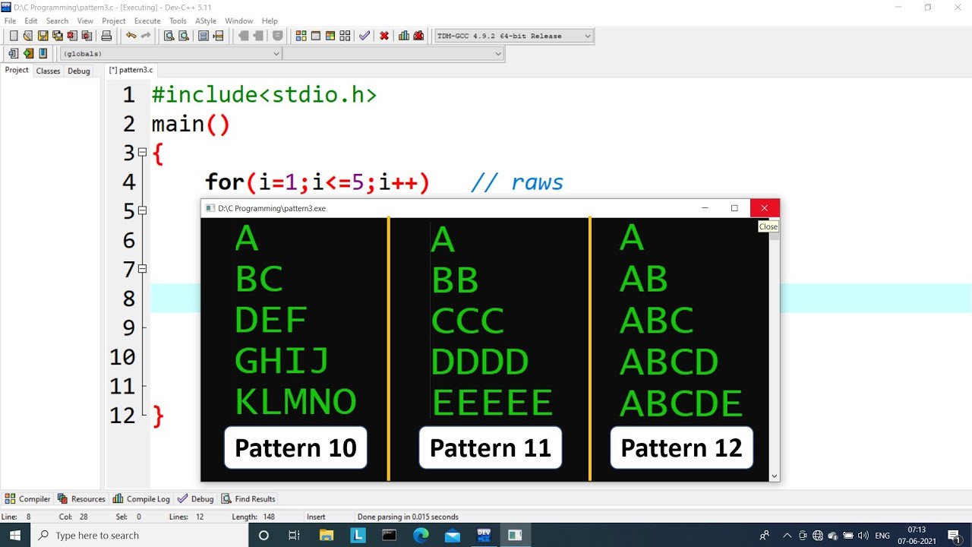The image size is (972, 547).
Task: Click the Windows taskbar search box
Action: click(140, 535)
